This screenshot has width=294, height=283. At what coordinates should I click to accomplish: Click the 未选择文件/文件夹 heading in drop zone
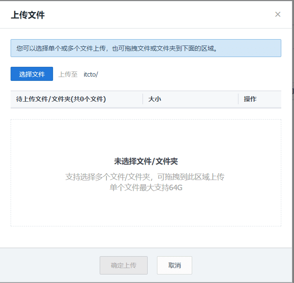tap(146, 161)
